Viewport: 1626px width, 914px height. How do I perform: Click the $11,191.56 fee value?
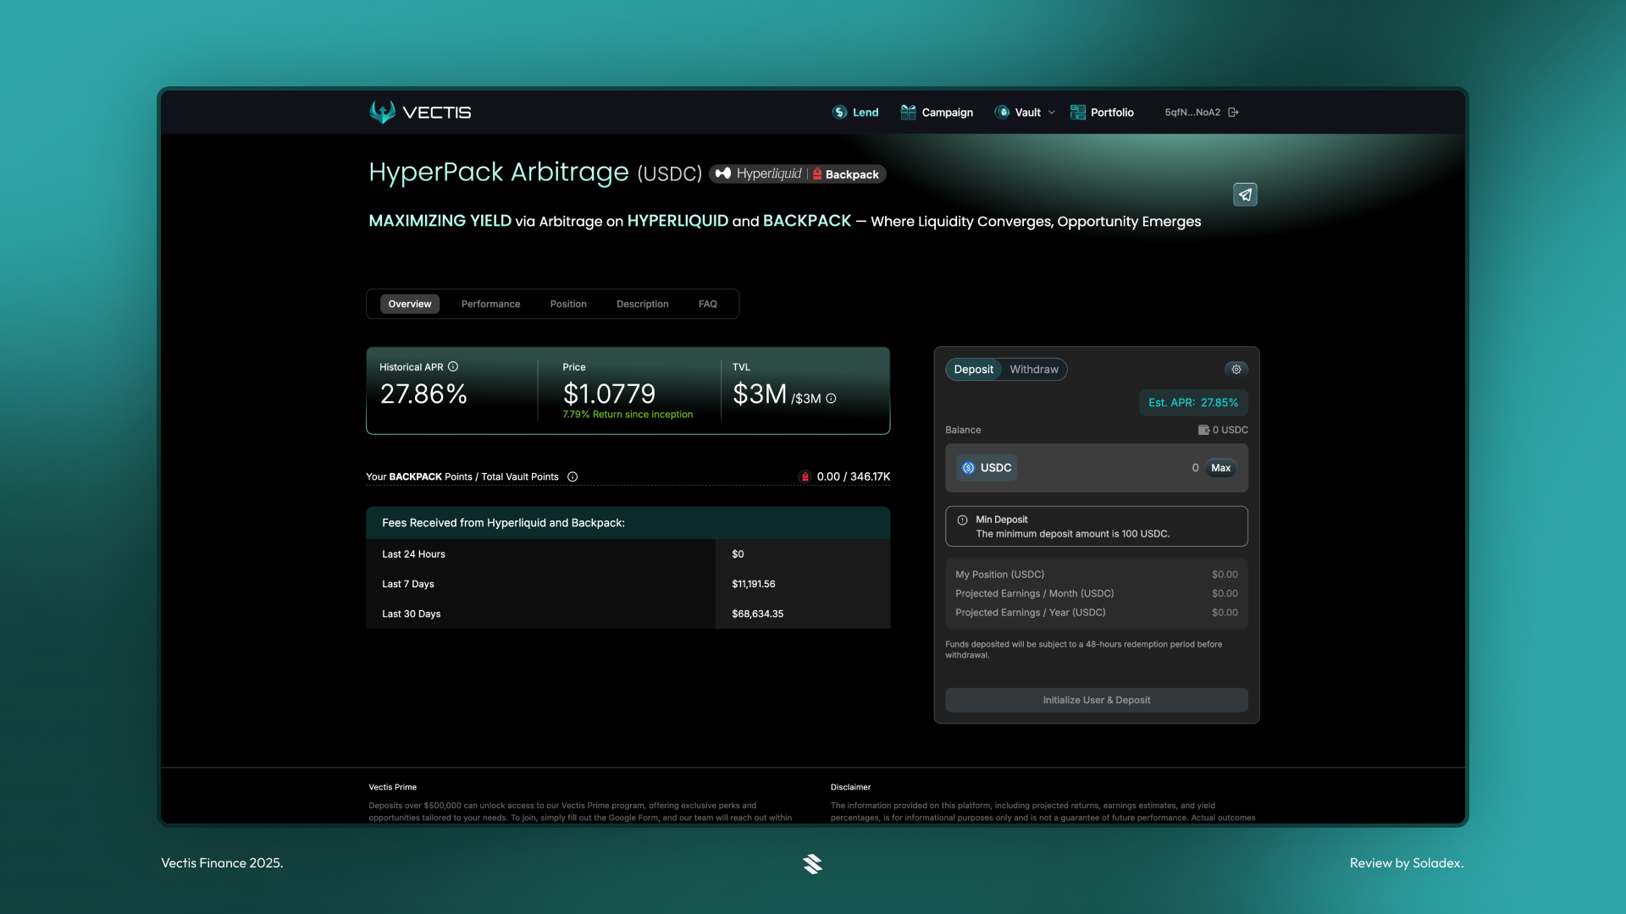(754, 585)
